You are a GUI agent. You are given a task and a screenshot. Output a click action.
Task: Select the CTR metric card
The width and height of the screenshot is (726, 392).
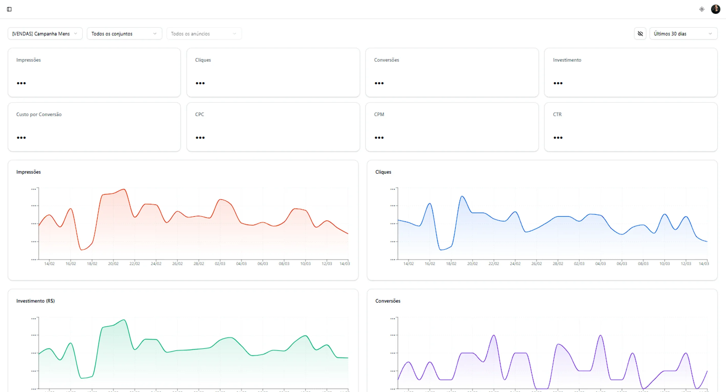coord(631,127)
